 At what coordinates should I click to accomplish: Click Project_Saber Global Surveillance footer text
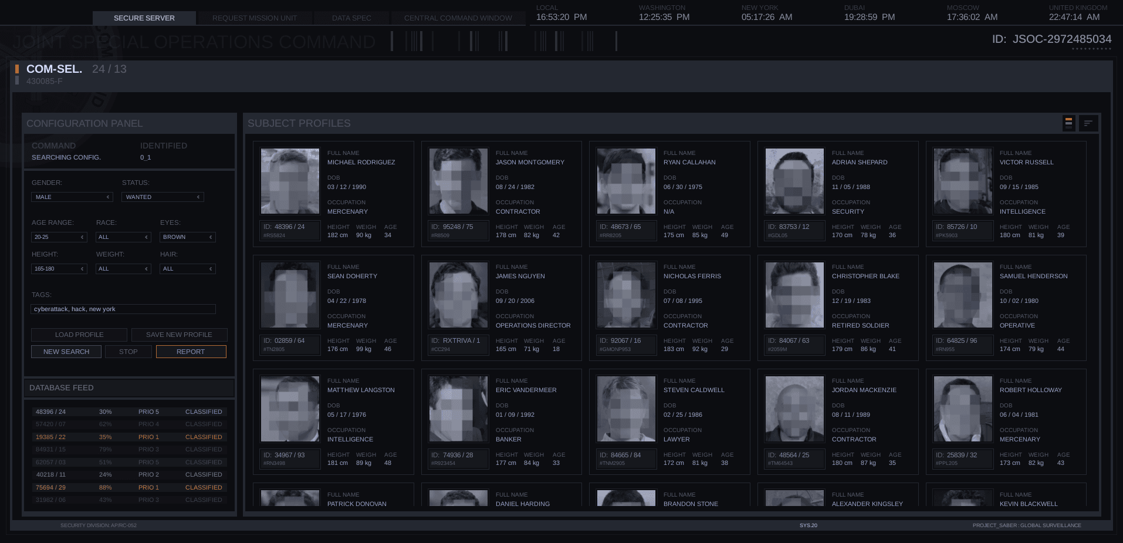click(1027, 525)
